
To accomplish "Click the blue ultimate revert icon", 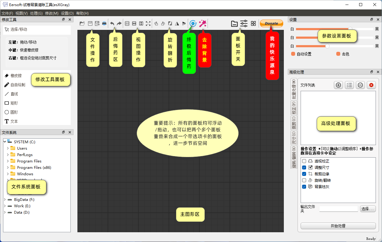I will coord(193,23).
